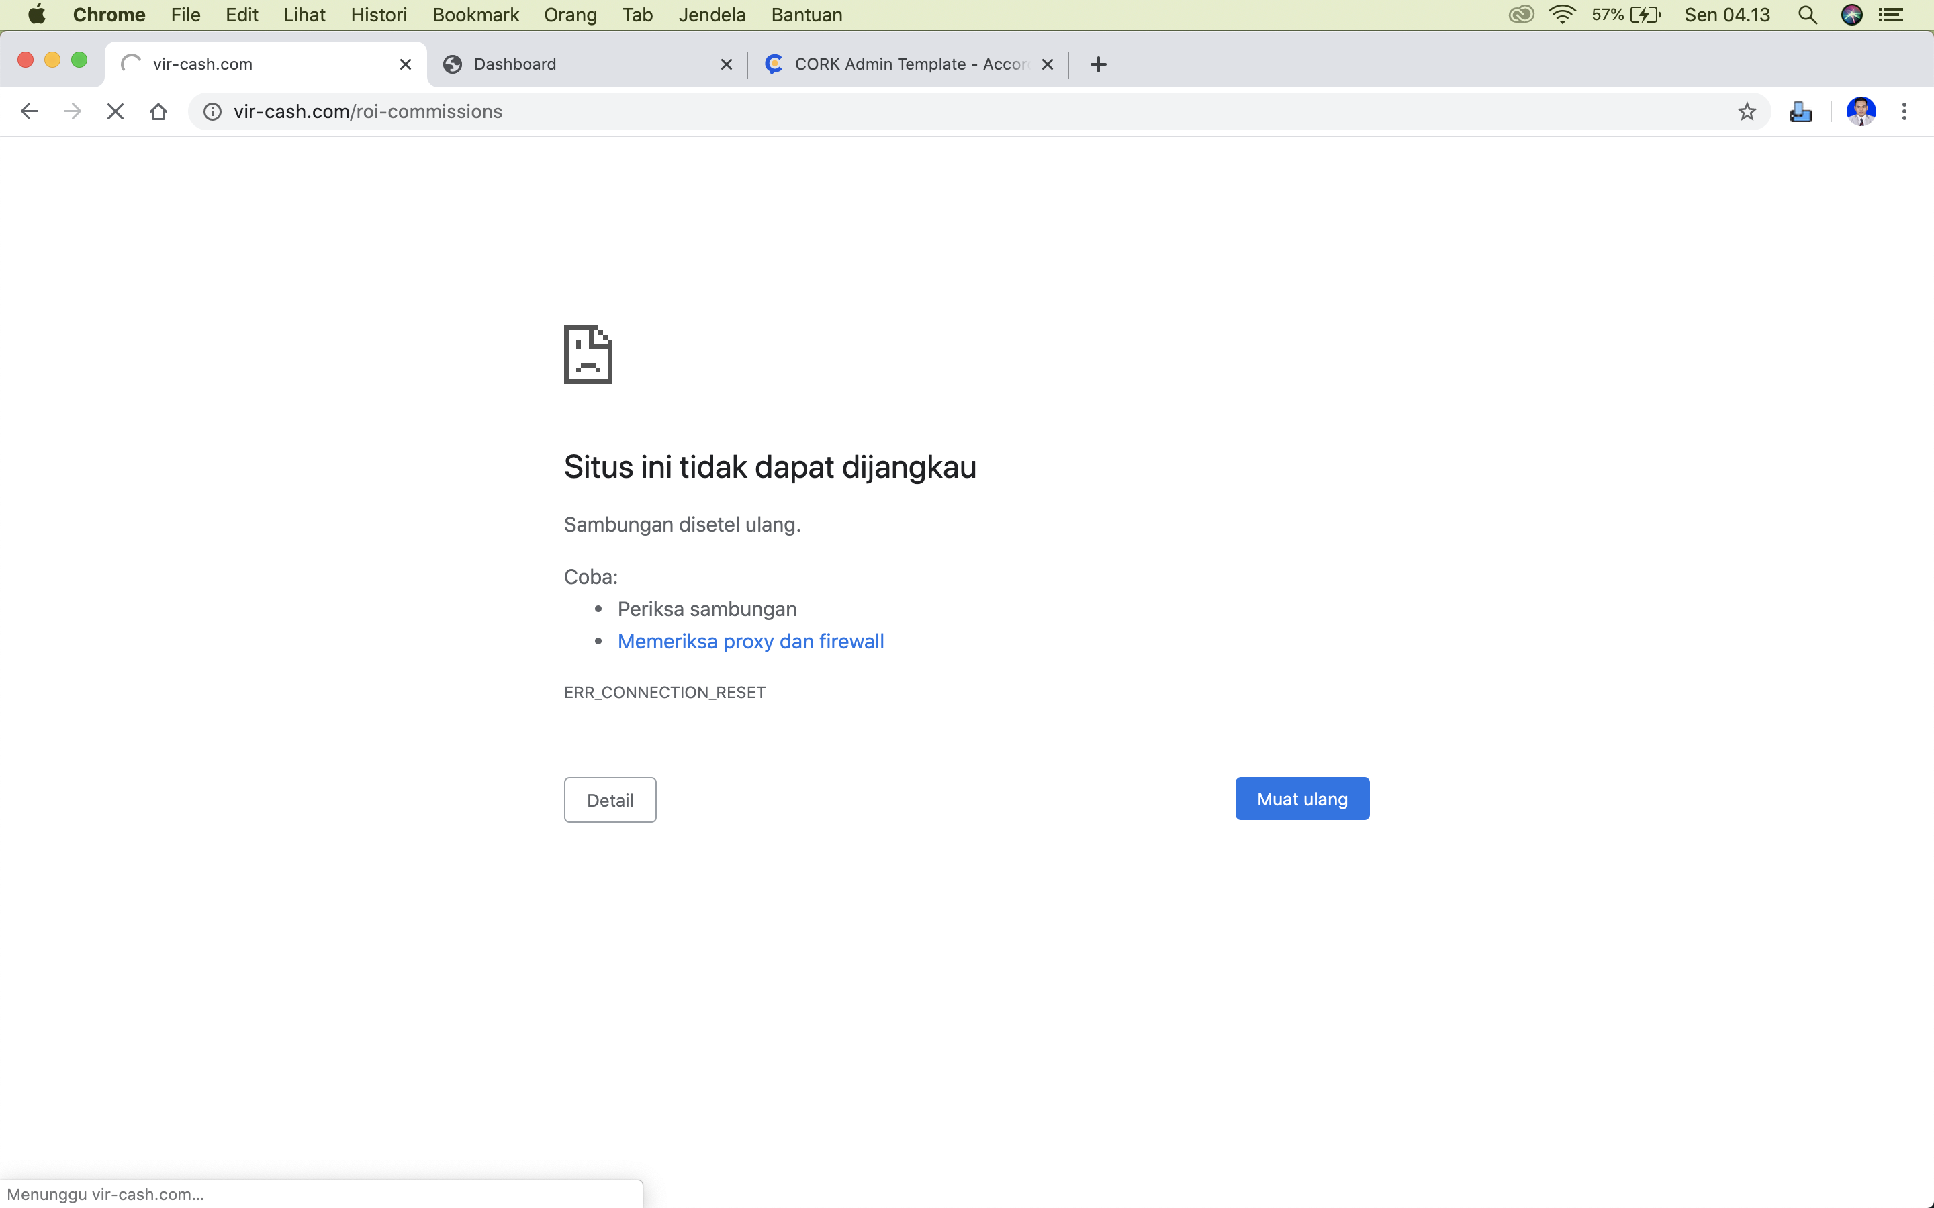This screenshot has height=1208, width=1934.
Task: Open the Chrome profile avatar
Action: [1861, 111]
